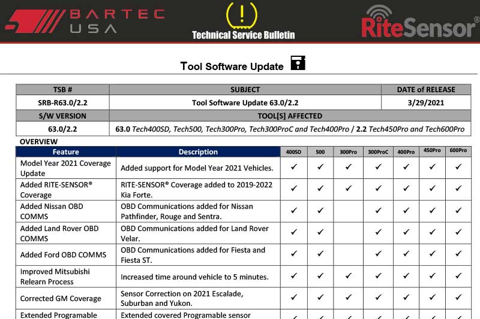Click the 500 checkmark for RITE-SENSOR Coverage
Image resolution: width=480 pixels, height=319 pixels.
pyautogui.click(x=320, y=189)
